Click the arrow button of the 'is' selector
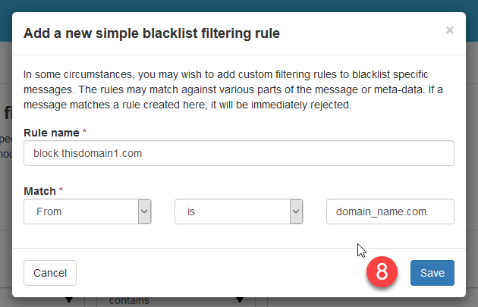Viewport: 478px width, 307px height. click(x=296, y=212)
